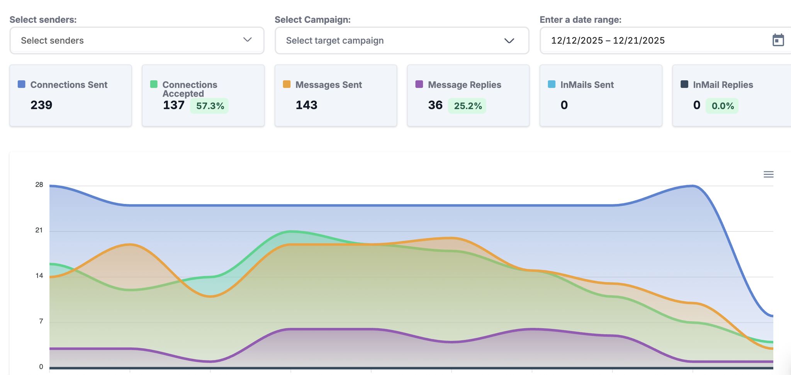This screenshot has width=791, height=375.
Task: Open the chart hamburger menu
Action: (768, 175)
